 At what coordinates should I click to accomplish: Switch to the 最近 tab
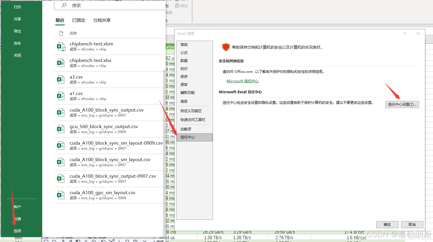coord(60,20)
